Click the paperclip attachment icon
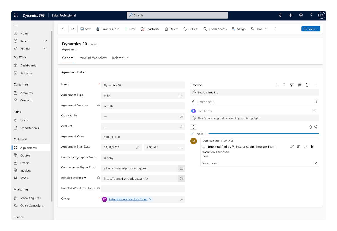The width and height of the screenshot is (337, 231). point(317,102)
